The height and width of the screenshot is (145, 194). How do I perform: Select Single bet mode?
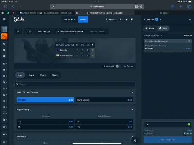150,28
